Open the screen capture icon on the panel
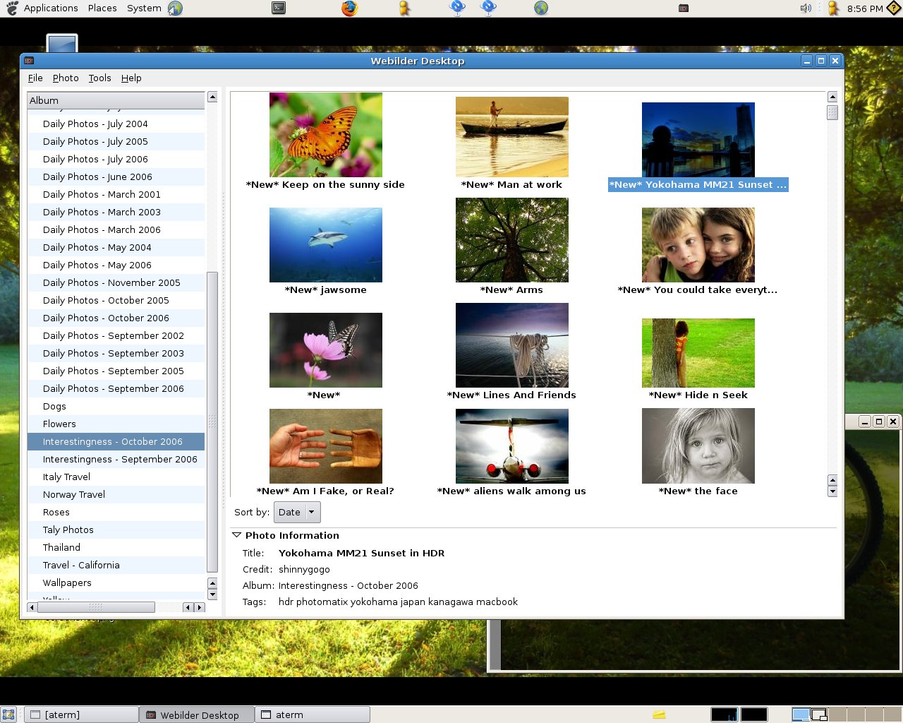Viewport: 903px width, 723px height. (x=278, y=8)
